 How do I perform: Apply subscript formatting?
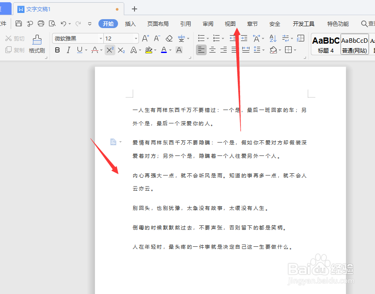121,50
